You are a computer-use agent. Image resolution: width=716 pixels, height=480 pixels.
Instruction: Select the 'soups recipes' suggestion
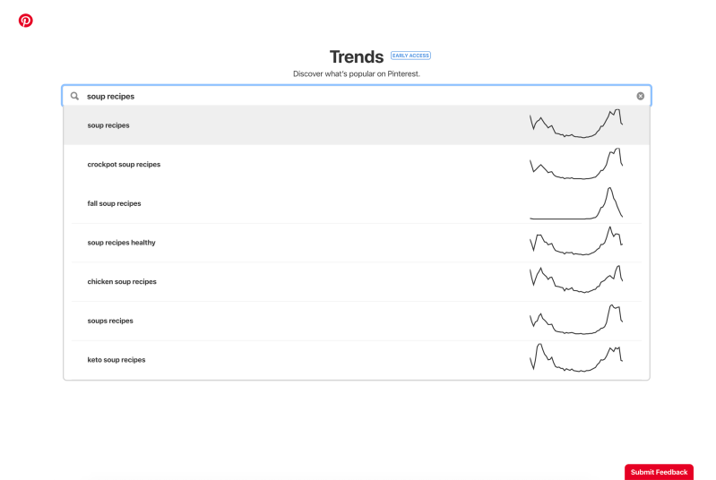tap(356, 321)
